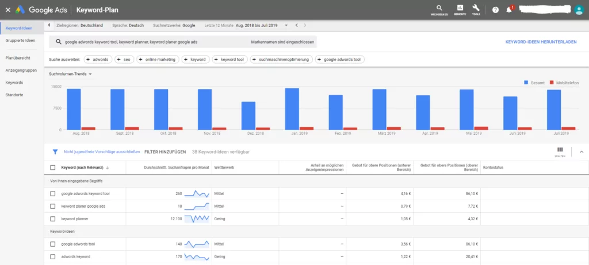Click the 86,10 € bid in 'google adwords keyword tool' row
The image size is (589, 265).
click(472, 194)
